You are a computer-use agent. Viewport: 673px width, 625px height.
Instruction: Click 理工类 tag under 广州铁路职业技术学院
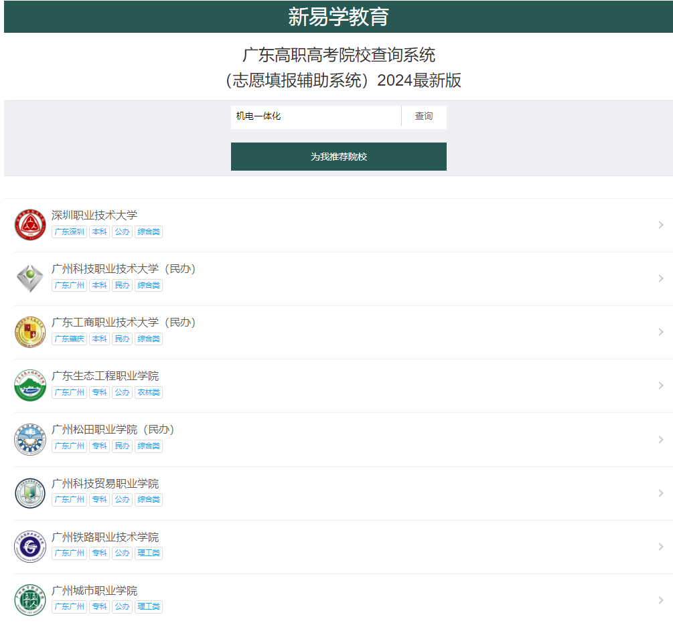(149, 553)
